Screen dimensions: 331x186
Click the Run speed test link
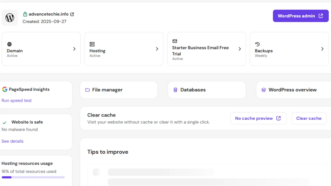(17, 100)
